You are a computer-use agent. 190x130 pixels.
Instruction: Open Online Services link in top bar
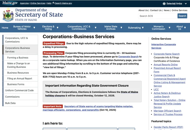tap(38, 3)
